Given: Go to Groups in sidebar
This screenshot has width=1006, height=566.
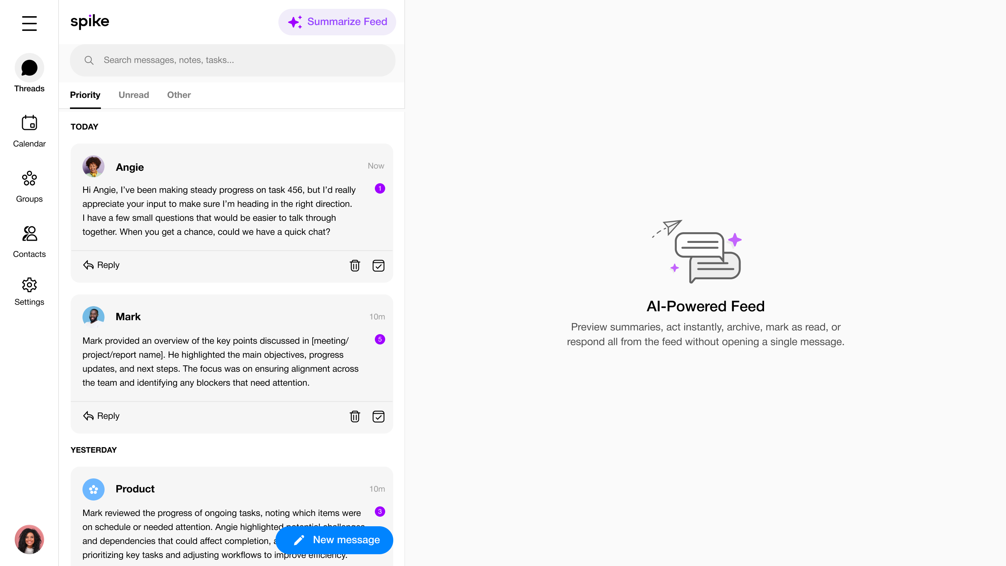Looking at the screenshot, I should click(29, 186).
